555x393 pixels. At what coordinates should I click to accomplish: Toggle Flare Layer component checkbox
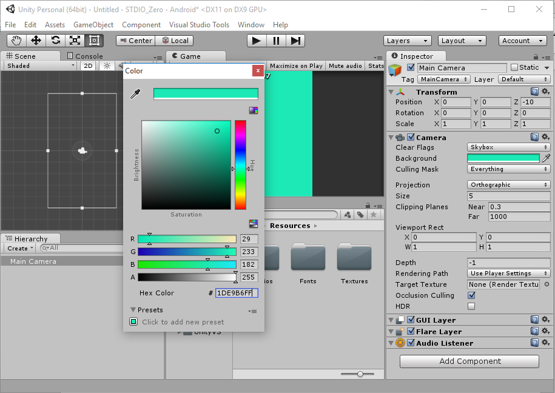coord(411,331)
